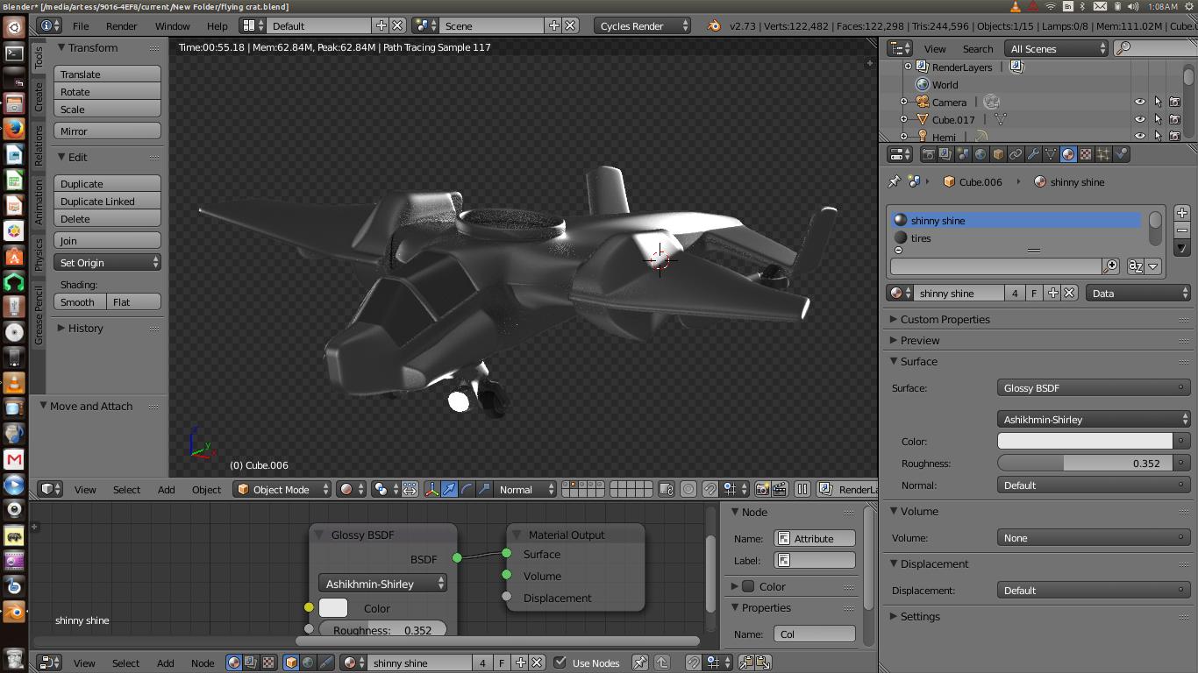Pause the viewport preview render

[802, 489]
